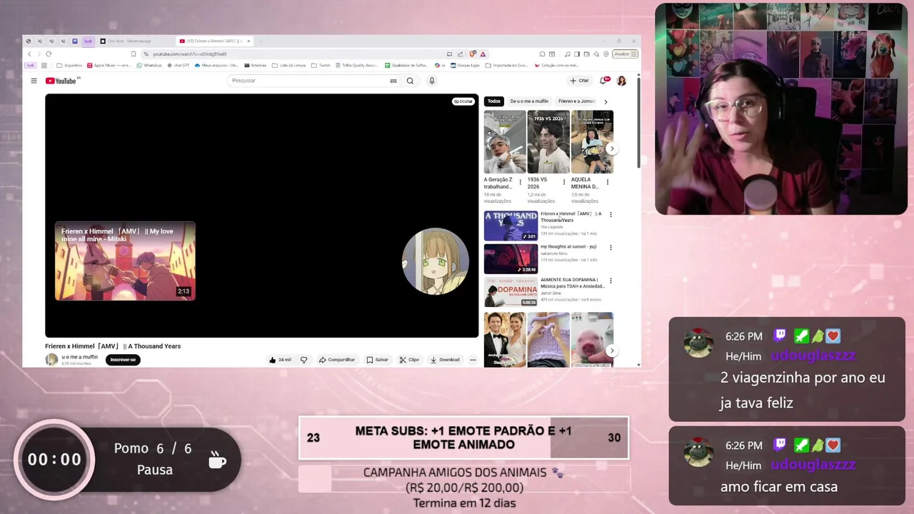Open the Brave rewards triangle icon
Image resolution: width=914 pixels, height=514 pixels.
[483, 54]
